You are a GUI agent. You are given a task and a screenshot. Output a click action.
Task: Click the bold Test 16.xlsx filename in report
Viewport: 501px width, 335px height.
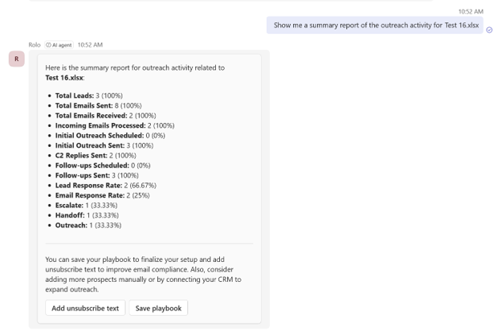point(64,78)
